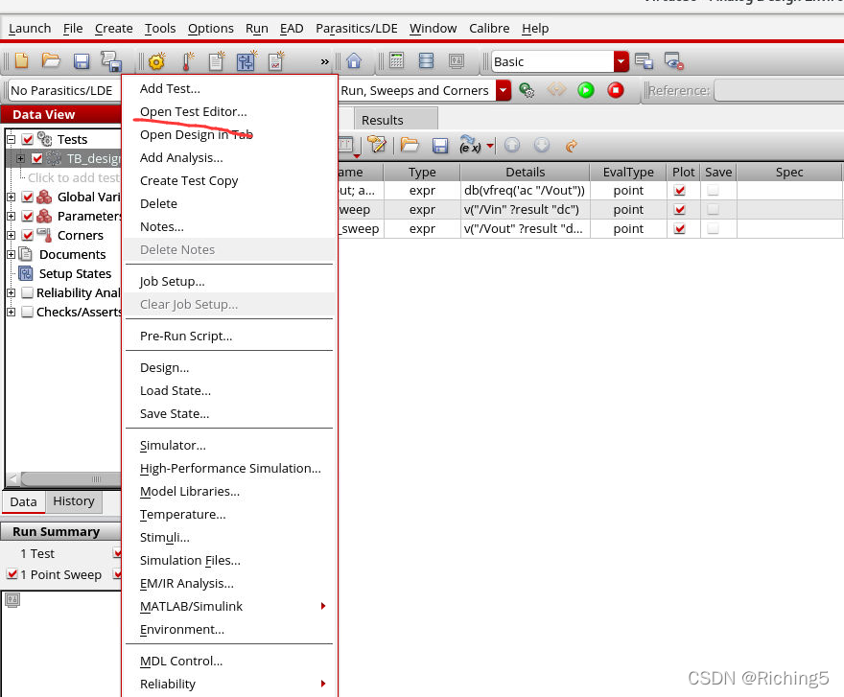Save using the floppy disk icon in top toolbar
The image size is (844, 697).
tap(82, 61)
